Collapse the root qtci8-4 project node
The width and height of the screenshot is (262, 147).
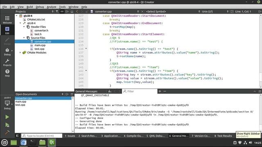(17, 16)
